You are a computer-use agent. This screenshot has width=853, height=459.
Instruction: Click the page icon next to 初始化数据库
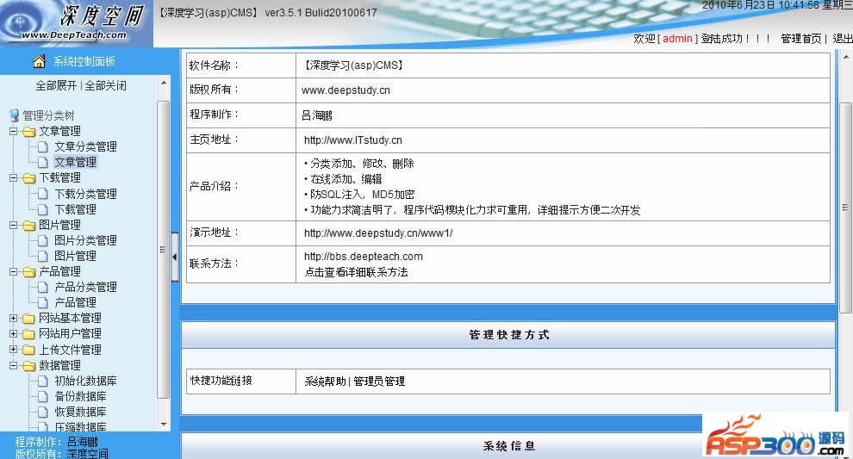43,381
